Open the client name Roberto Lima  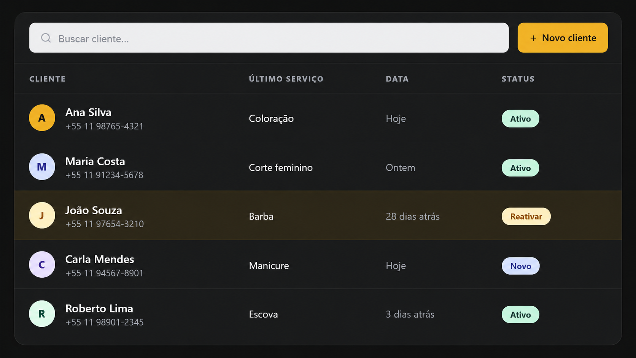point(99,308)
